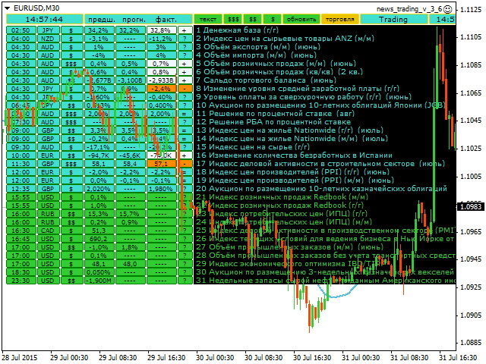486x364 pixels.
Task: Click news '27 Объём промышленных заказов (м/м)'
Action: click(x=290, y=248)
